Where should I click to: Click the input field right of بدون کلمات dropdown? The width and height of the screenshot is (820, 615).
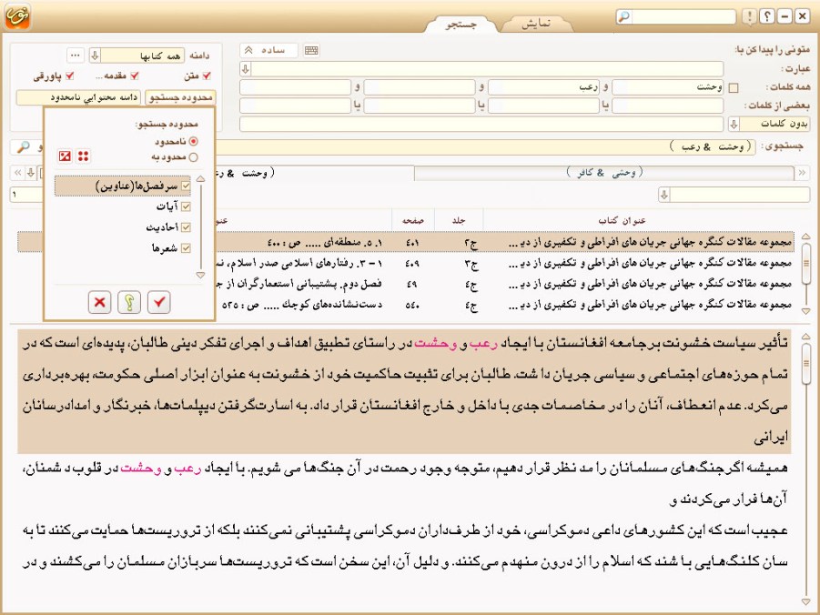pyautogui.click(x=481, y=124)
